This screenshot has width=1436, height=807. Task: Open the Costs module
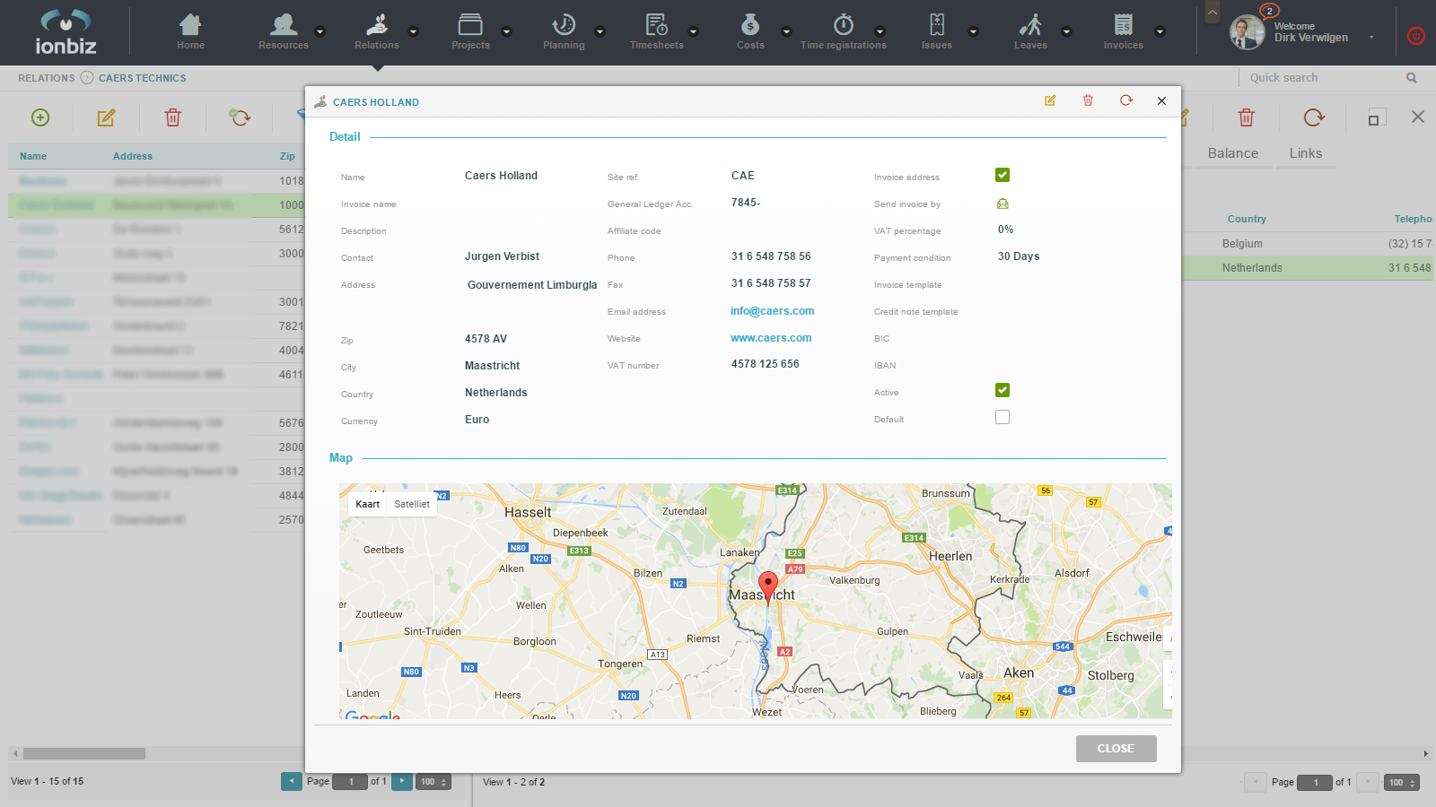coord(750,31)
